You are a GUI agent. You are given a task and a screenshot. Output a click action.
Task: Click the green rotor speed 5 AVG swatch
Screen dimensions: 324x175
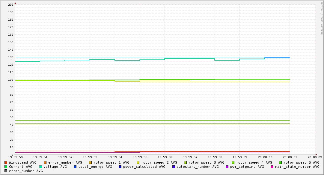click(281, 163)
